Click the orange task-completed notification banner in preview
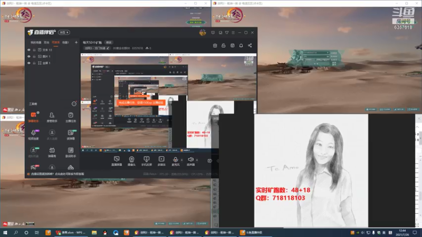Image resolution: width=422 pixels, height=237 pixels. pos(141,103)
